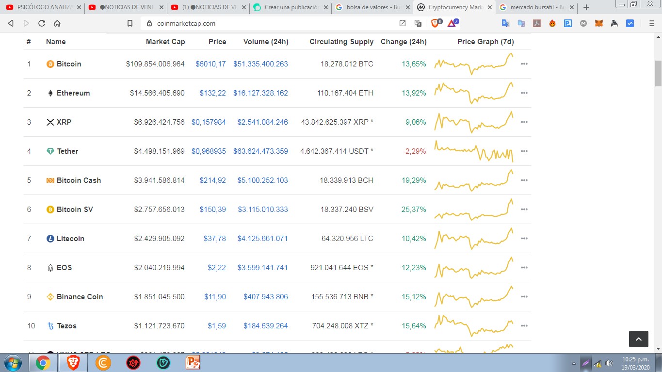Sort the table by Market Cap header
The image size is (662, 372).
[x=165, y=42]
